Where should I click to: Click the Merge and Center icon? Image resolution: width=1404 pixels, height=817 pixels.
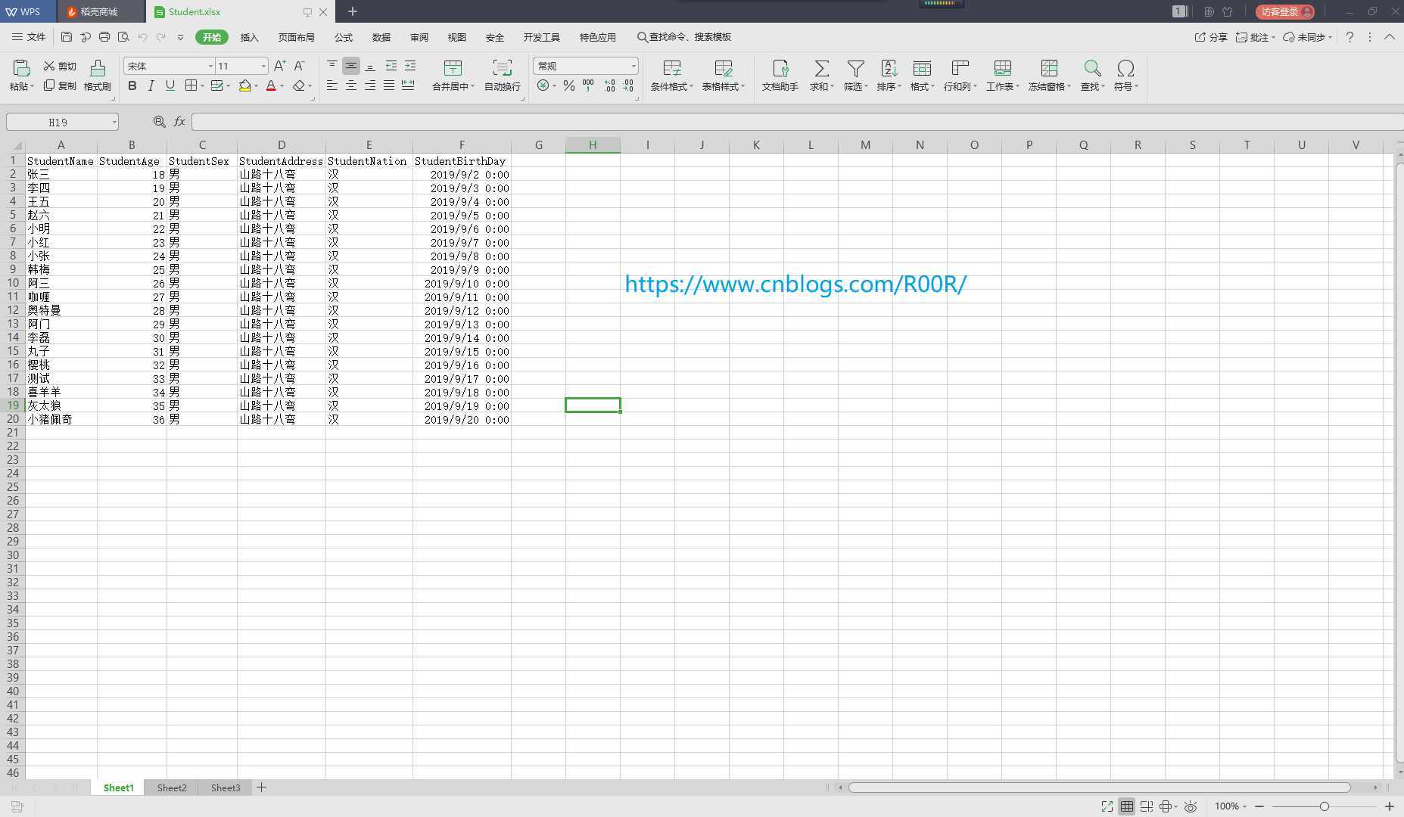tap(453, 68)
